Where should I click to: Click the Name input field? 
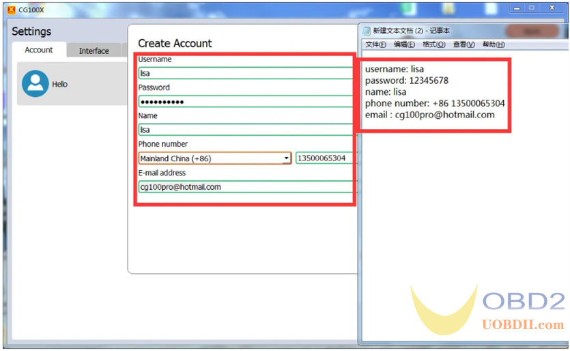(x=246, y=129)
